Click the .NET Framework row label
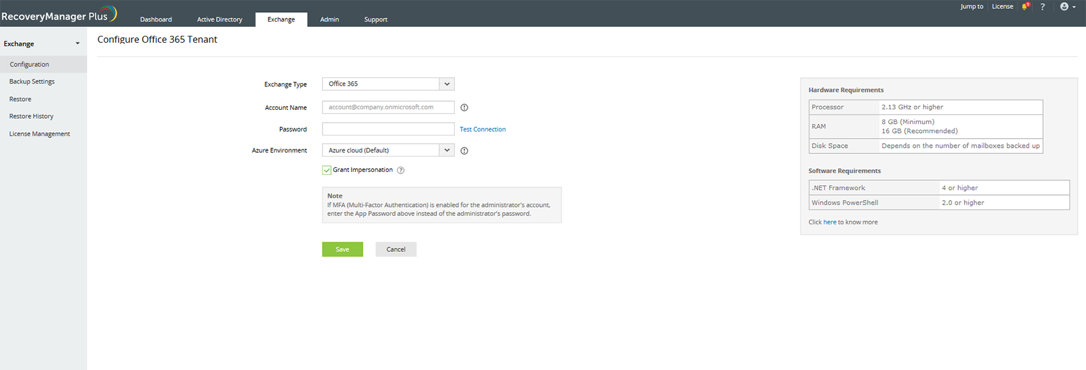The height and width of the screenshot is (370, 1086). click(838, 188)
